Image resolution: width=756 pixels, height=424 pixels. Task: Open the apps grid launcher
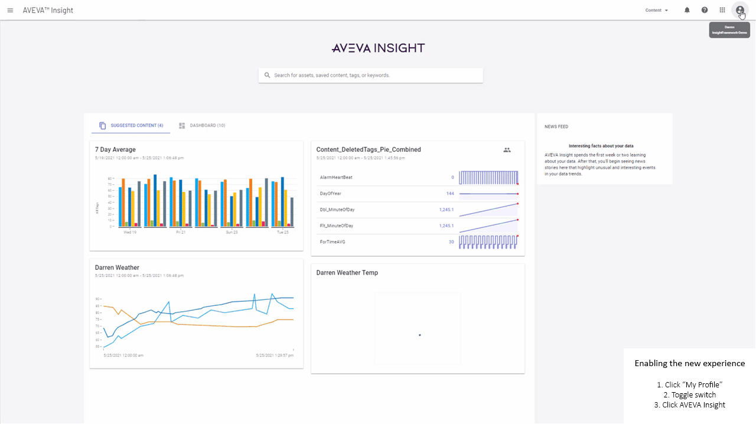click(722, 10)
